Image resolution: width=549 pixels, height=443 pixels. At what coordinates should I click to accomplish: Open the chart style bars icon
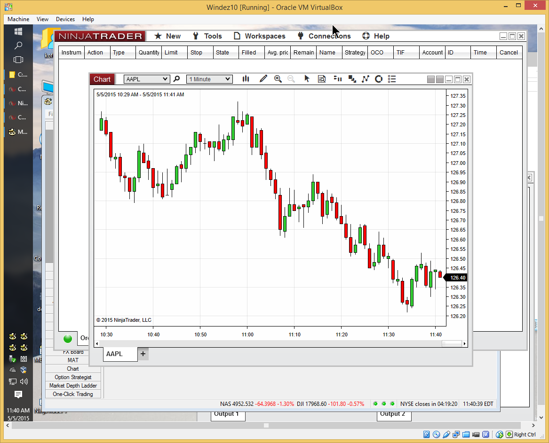246,79
